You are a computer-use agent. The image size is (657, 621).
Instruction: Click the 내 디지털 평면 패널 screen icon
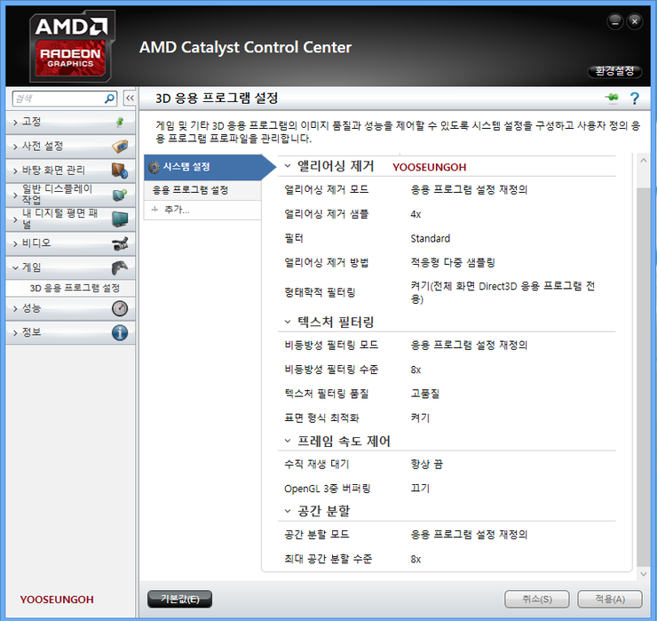pyautogui.click(x=120, y=219)
